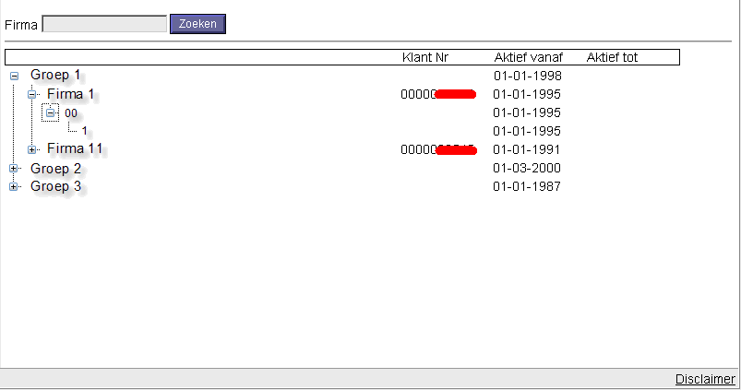
Task: Expand the Firma 11 node
Action: 31,149
